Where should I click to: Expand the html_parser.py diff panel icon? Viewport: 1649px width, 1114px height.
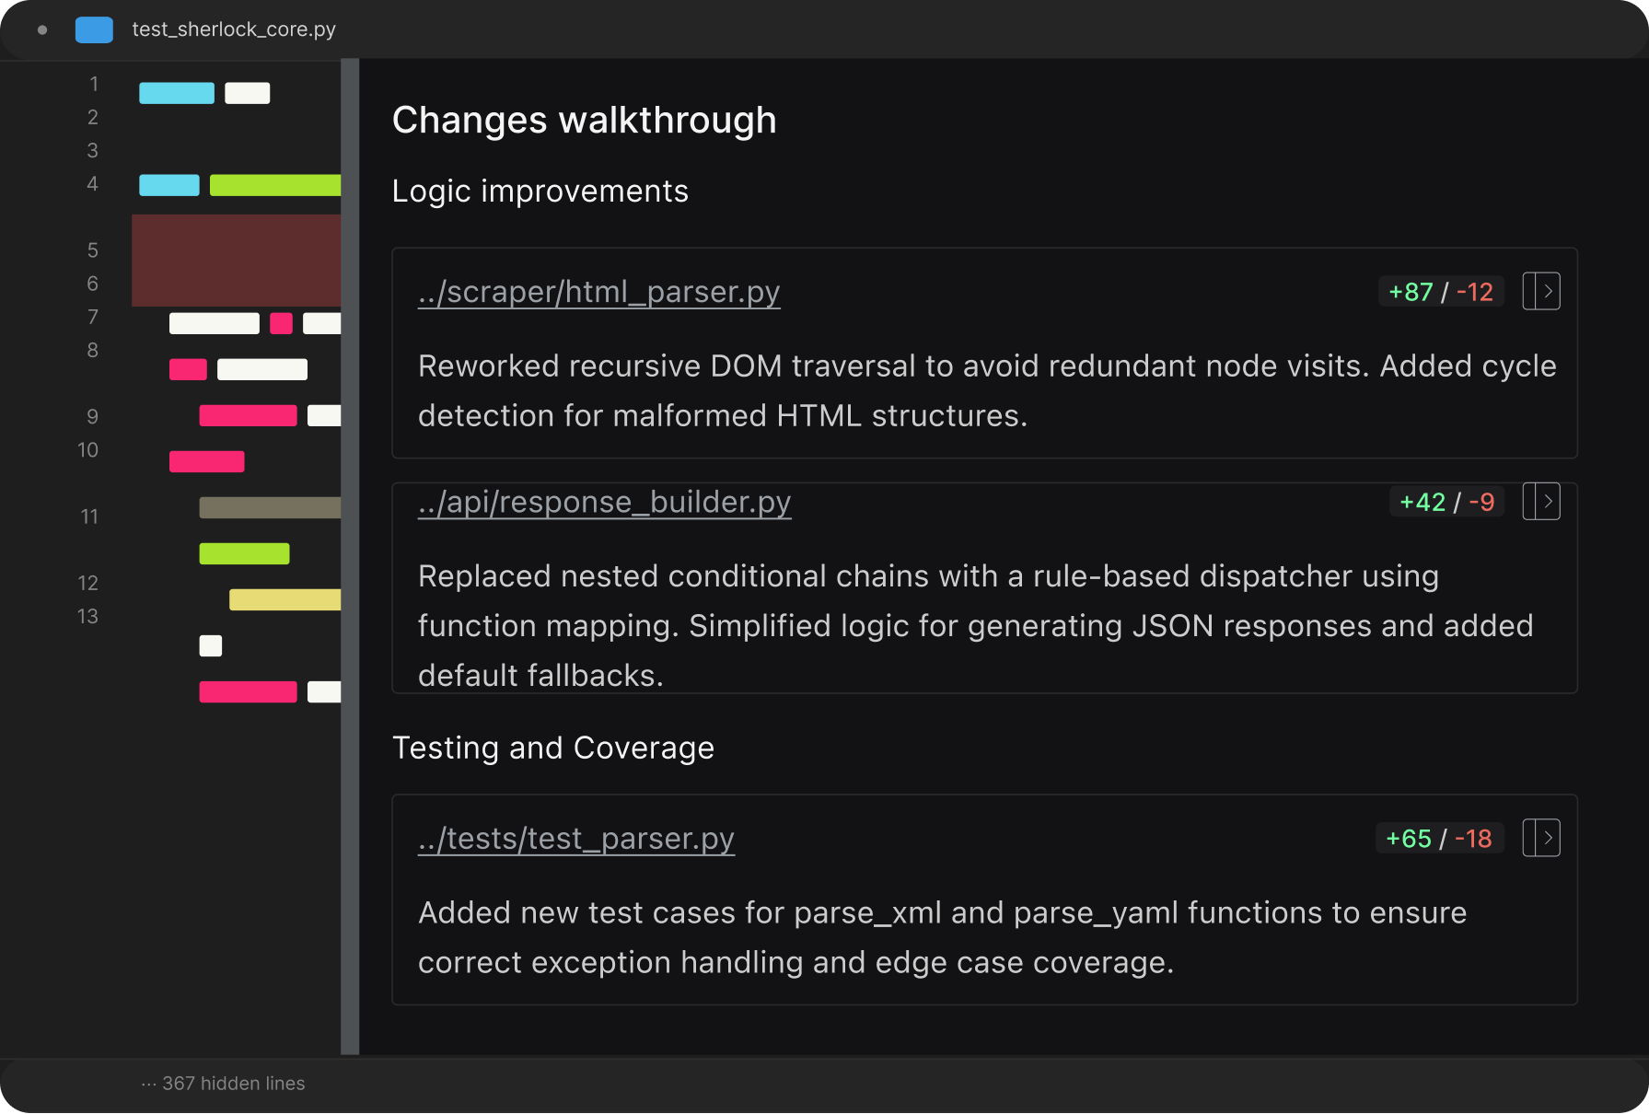1540,292
